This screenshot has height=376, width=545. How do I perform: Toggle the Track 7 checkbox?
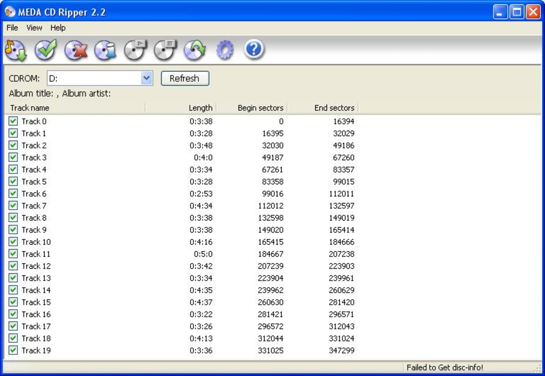pos(13,205)
